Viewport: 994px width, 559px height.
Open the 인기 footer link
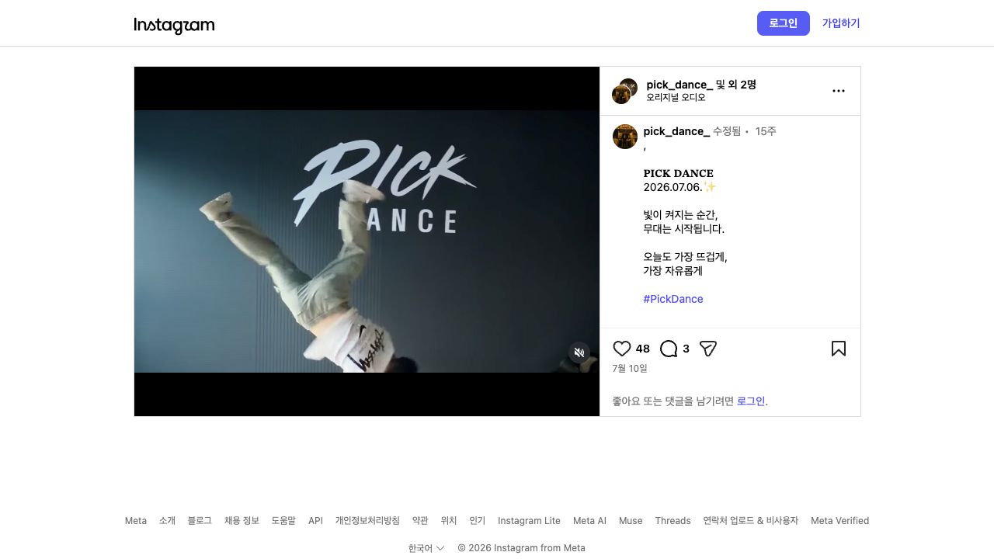coord(477,521)
